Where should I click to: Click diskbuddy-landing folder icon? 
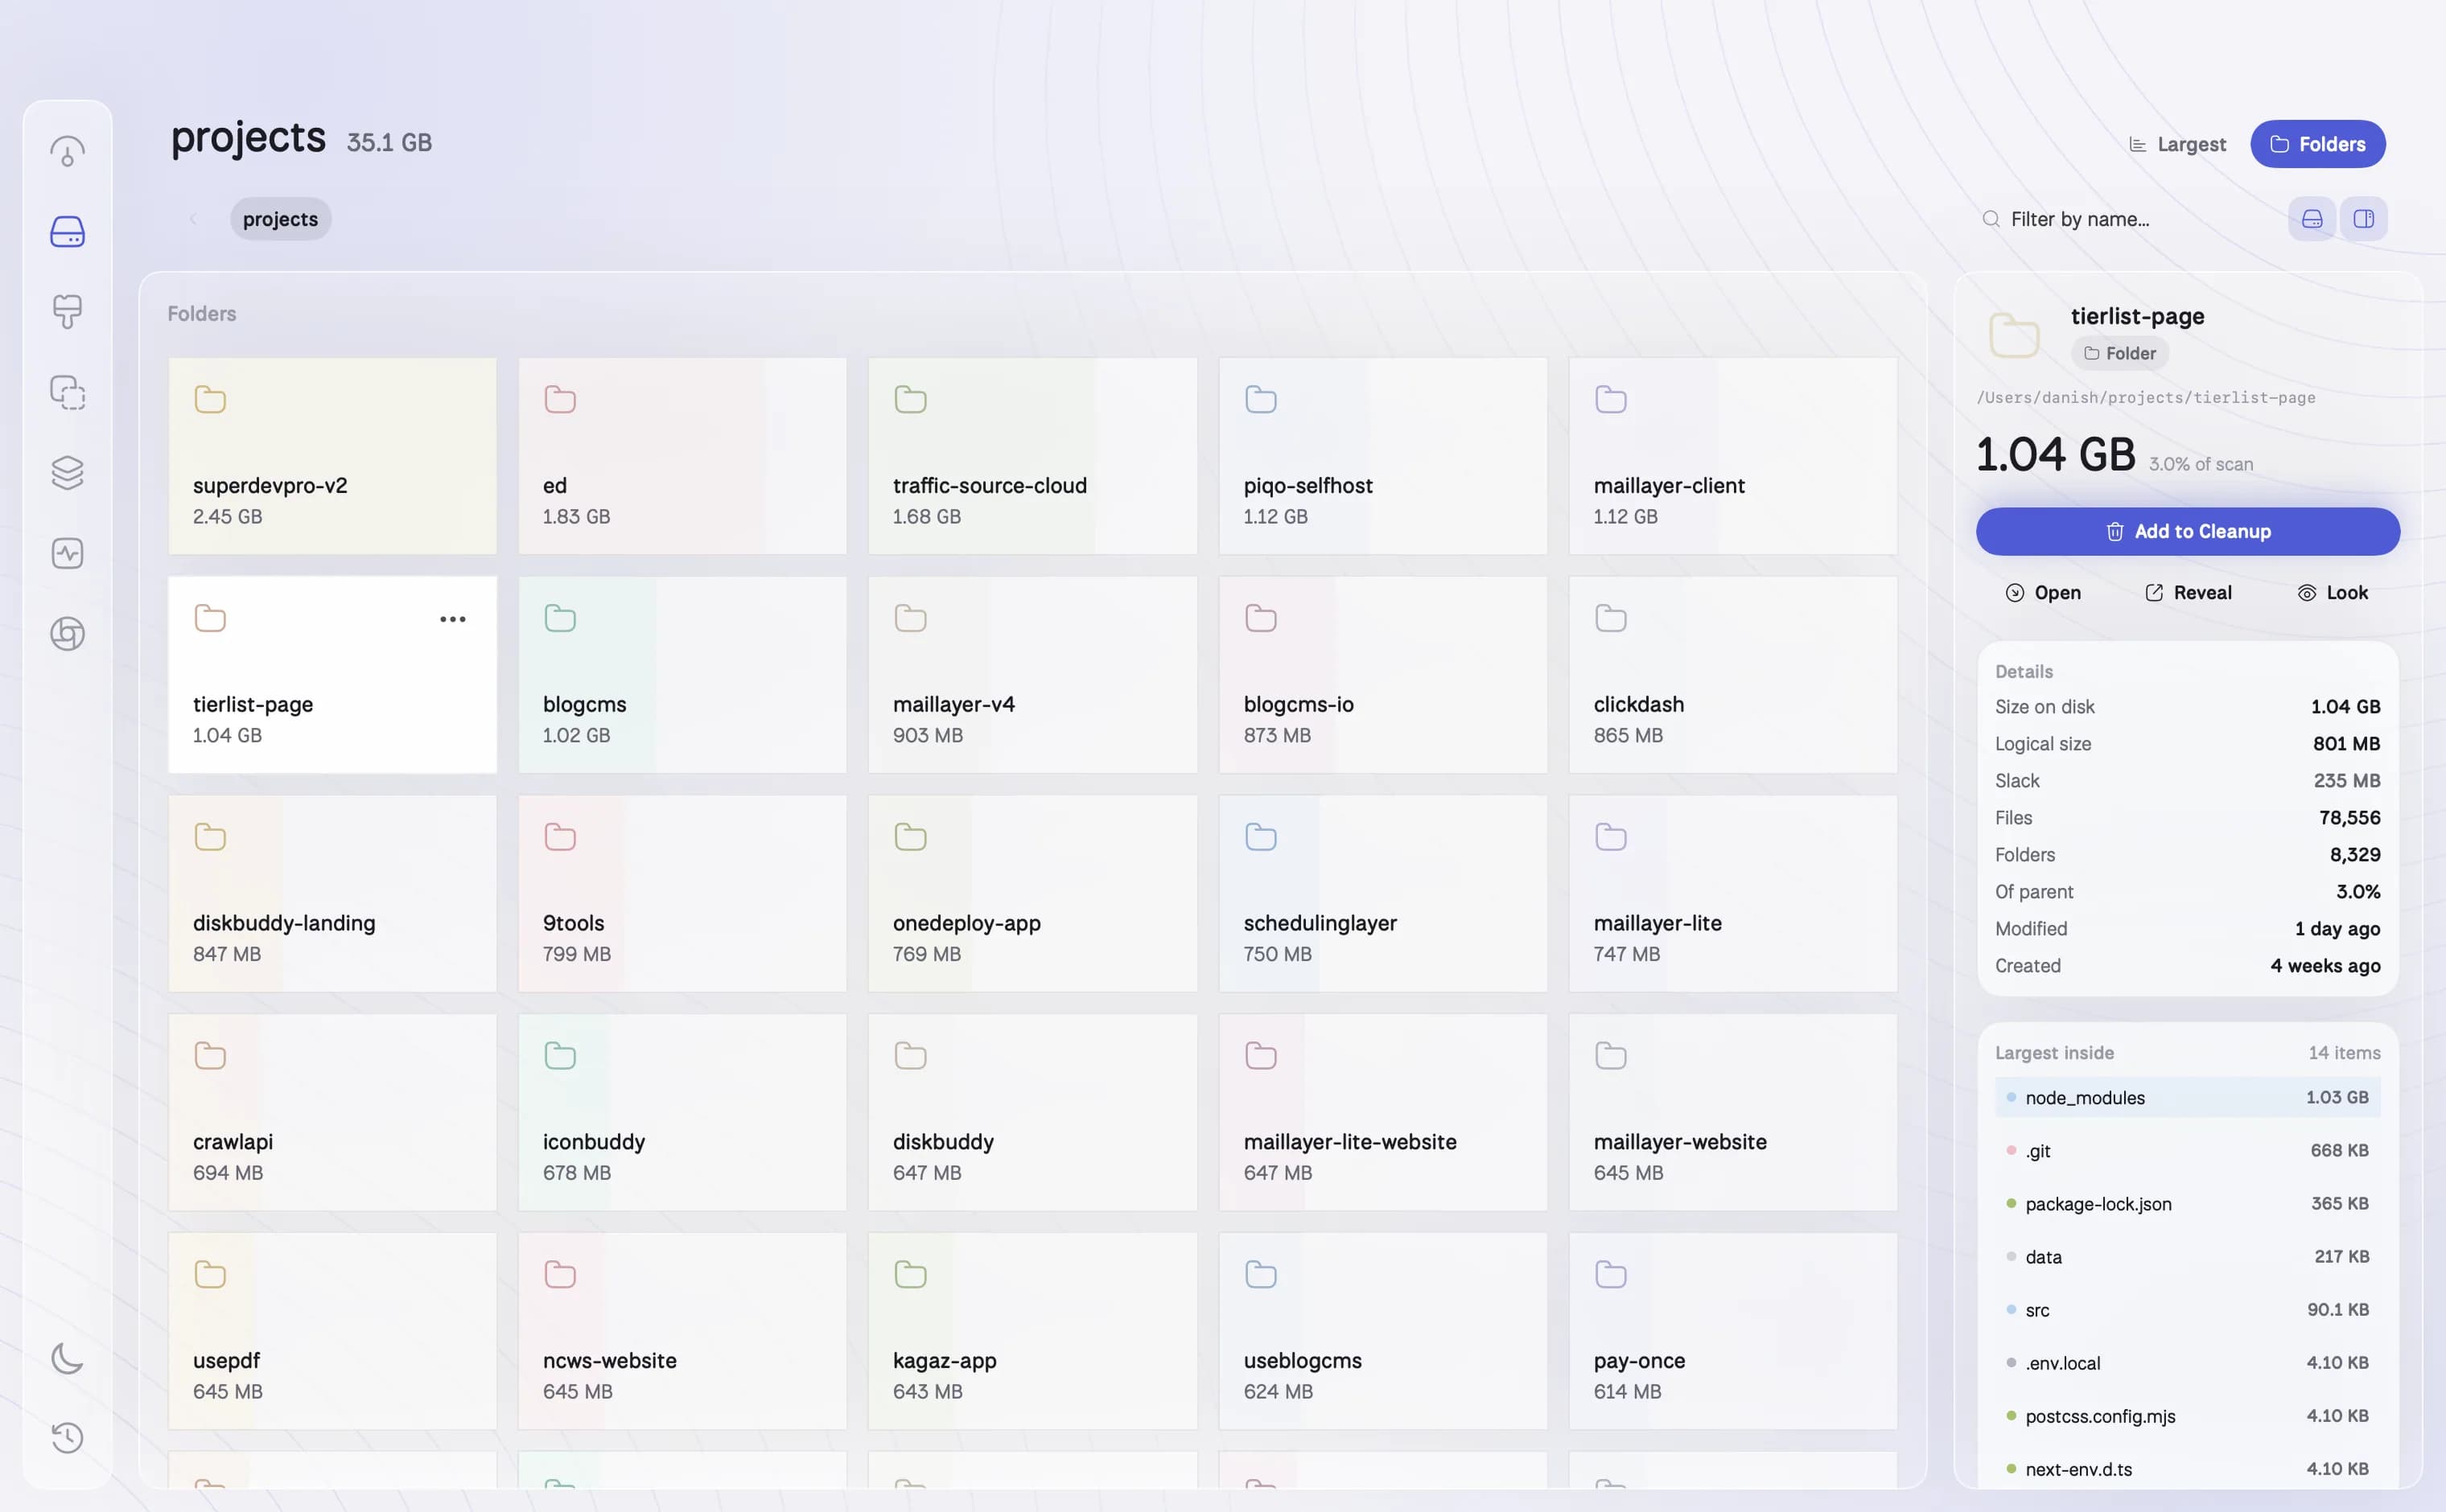pyautogui.click(x=210, y=837)
